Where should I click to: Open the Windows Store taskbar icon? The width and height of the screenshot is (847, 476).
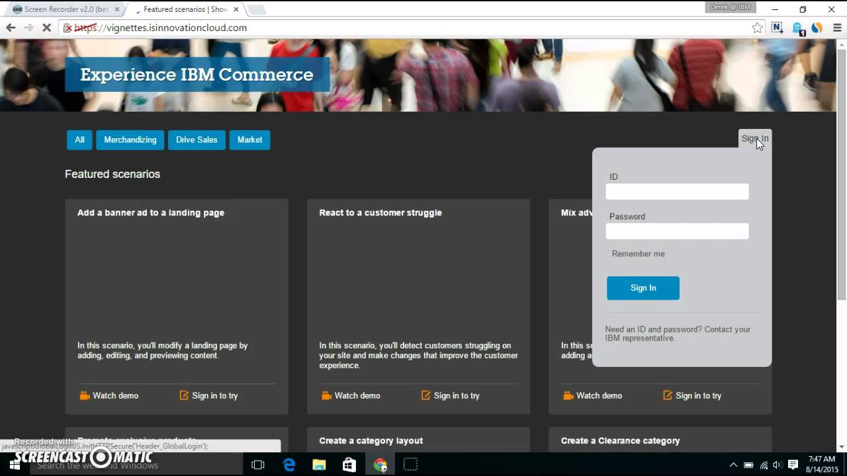[349, 465]
